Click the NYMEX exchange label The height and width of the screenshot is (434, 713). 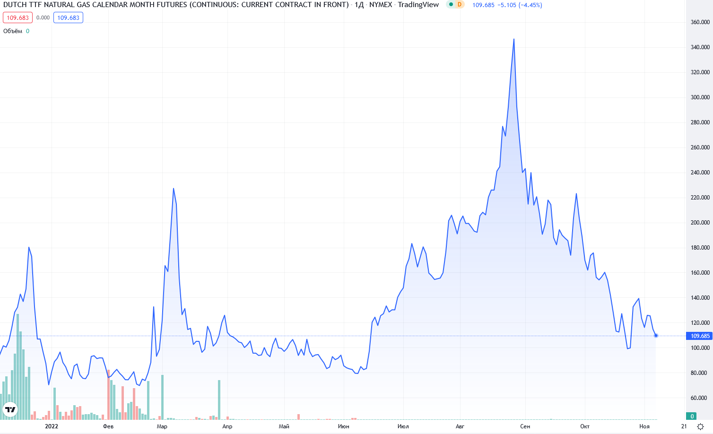(381, 5)
